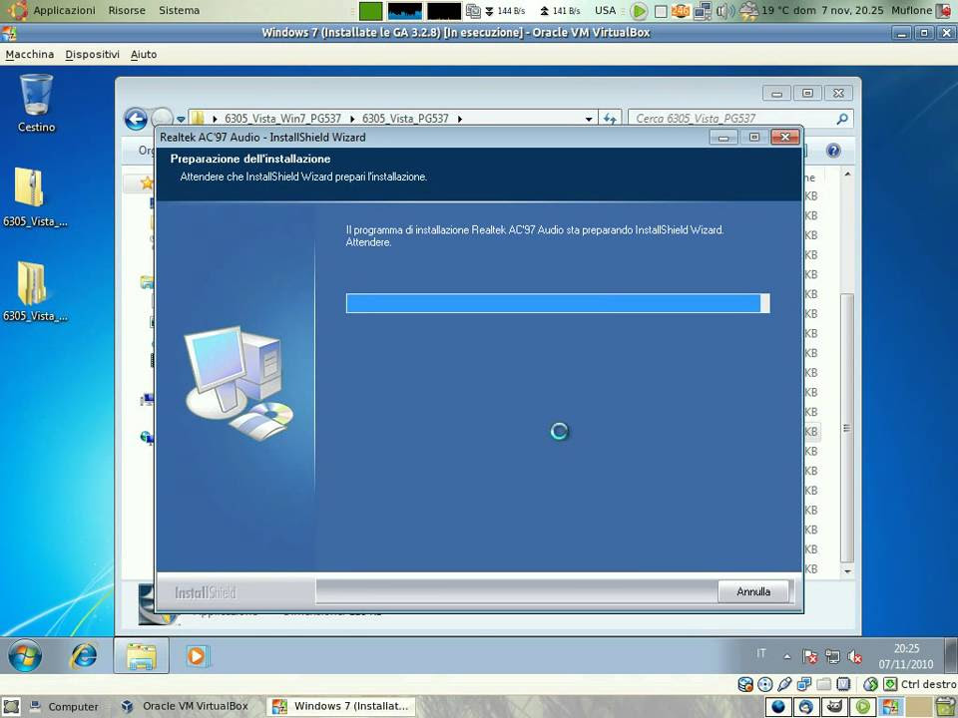This screenshot has width=958, height=718.
Task: Click installation progress bar
Action: tap(558, 303)
